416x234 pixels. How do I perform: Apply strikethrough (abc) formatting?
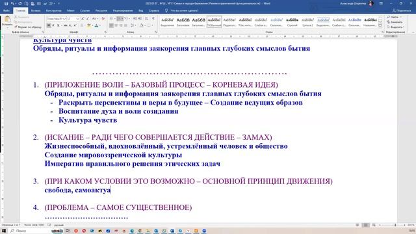pyautogui.click(x=66, y=25)
